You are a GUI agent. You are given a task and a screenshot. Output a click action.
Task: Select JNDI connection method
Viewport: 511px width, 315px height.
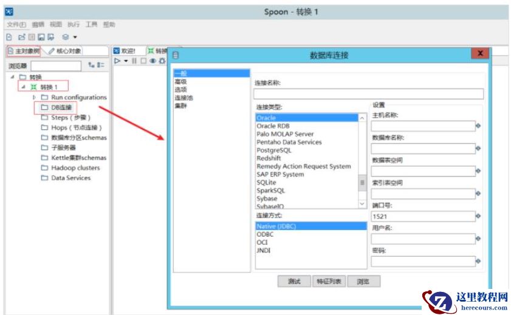(x=263, y=250)
